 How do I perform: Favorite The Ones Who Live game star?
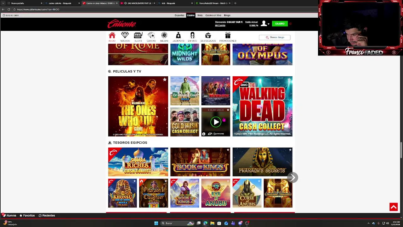click(x=165, y=79)
